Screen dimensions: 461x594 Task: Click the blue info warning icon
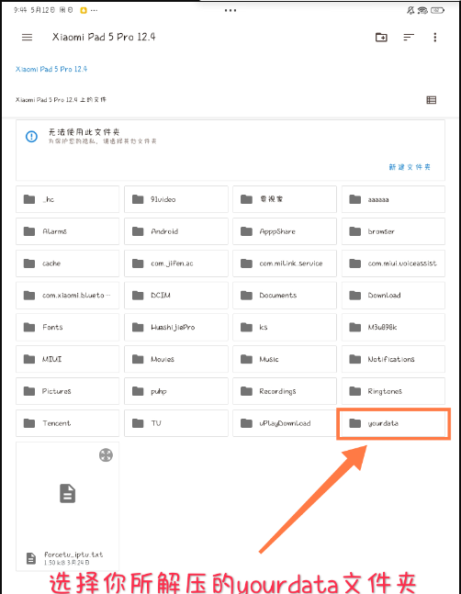[x=31, y=137]
